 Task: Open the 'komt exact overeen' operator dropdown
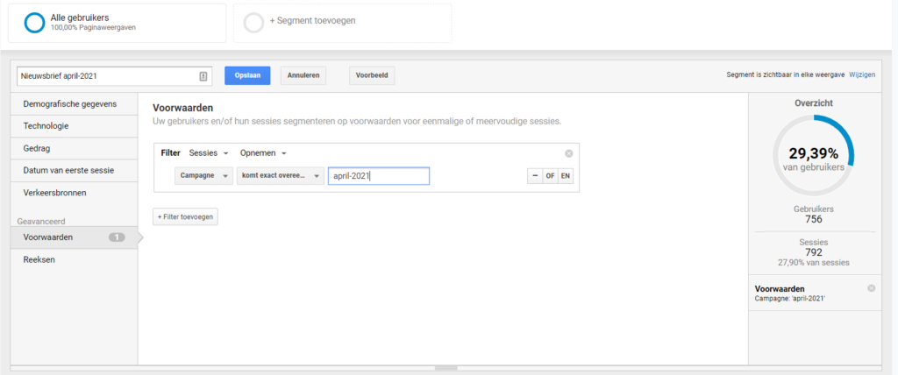[x=280, y=176]
